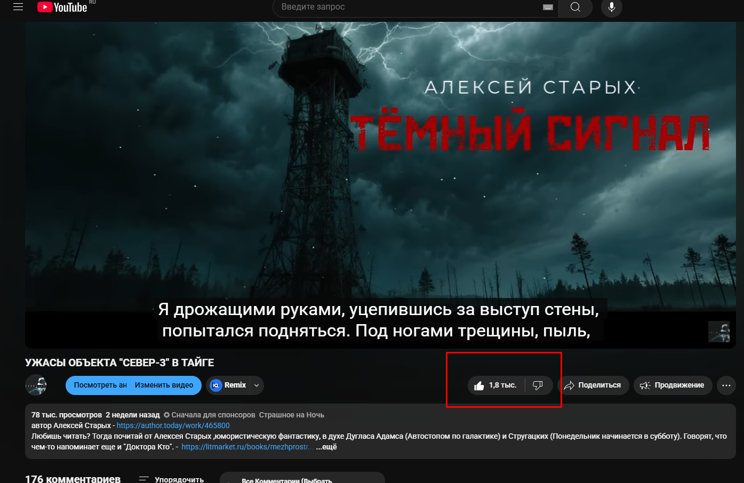Go to the YouTube home logo
Image resolution: width=744 pixels, height=483 pixels.
[x=62, y=7]
